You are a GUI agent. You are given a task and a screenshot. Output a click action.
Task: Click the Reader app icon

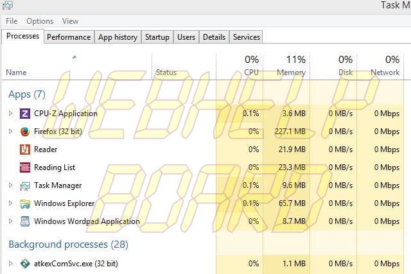[25, 150]
